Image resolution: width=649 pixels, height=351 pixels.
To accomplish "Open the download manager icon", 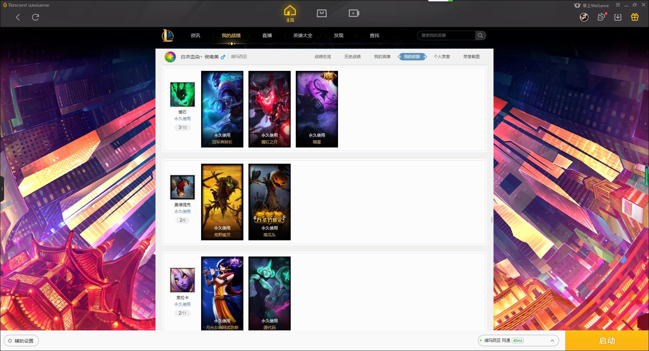I will (618, 17).
